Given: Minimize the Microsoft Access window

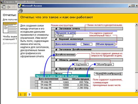Looking at the screenshot, I should pyautogui.click(x=130, y=6).
